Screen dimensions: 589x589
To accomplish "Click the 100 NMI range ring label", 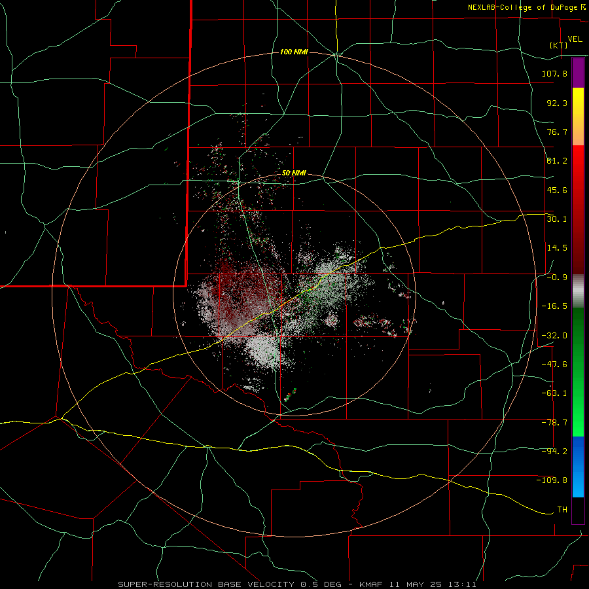I will pos(294,52).
